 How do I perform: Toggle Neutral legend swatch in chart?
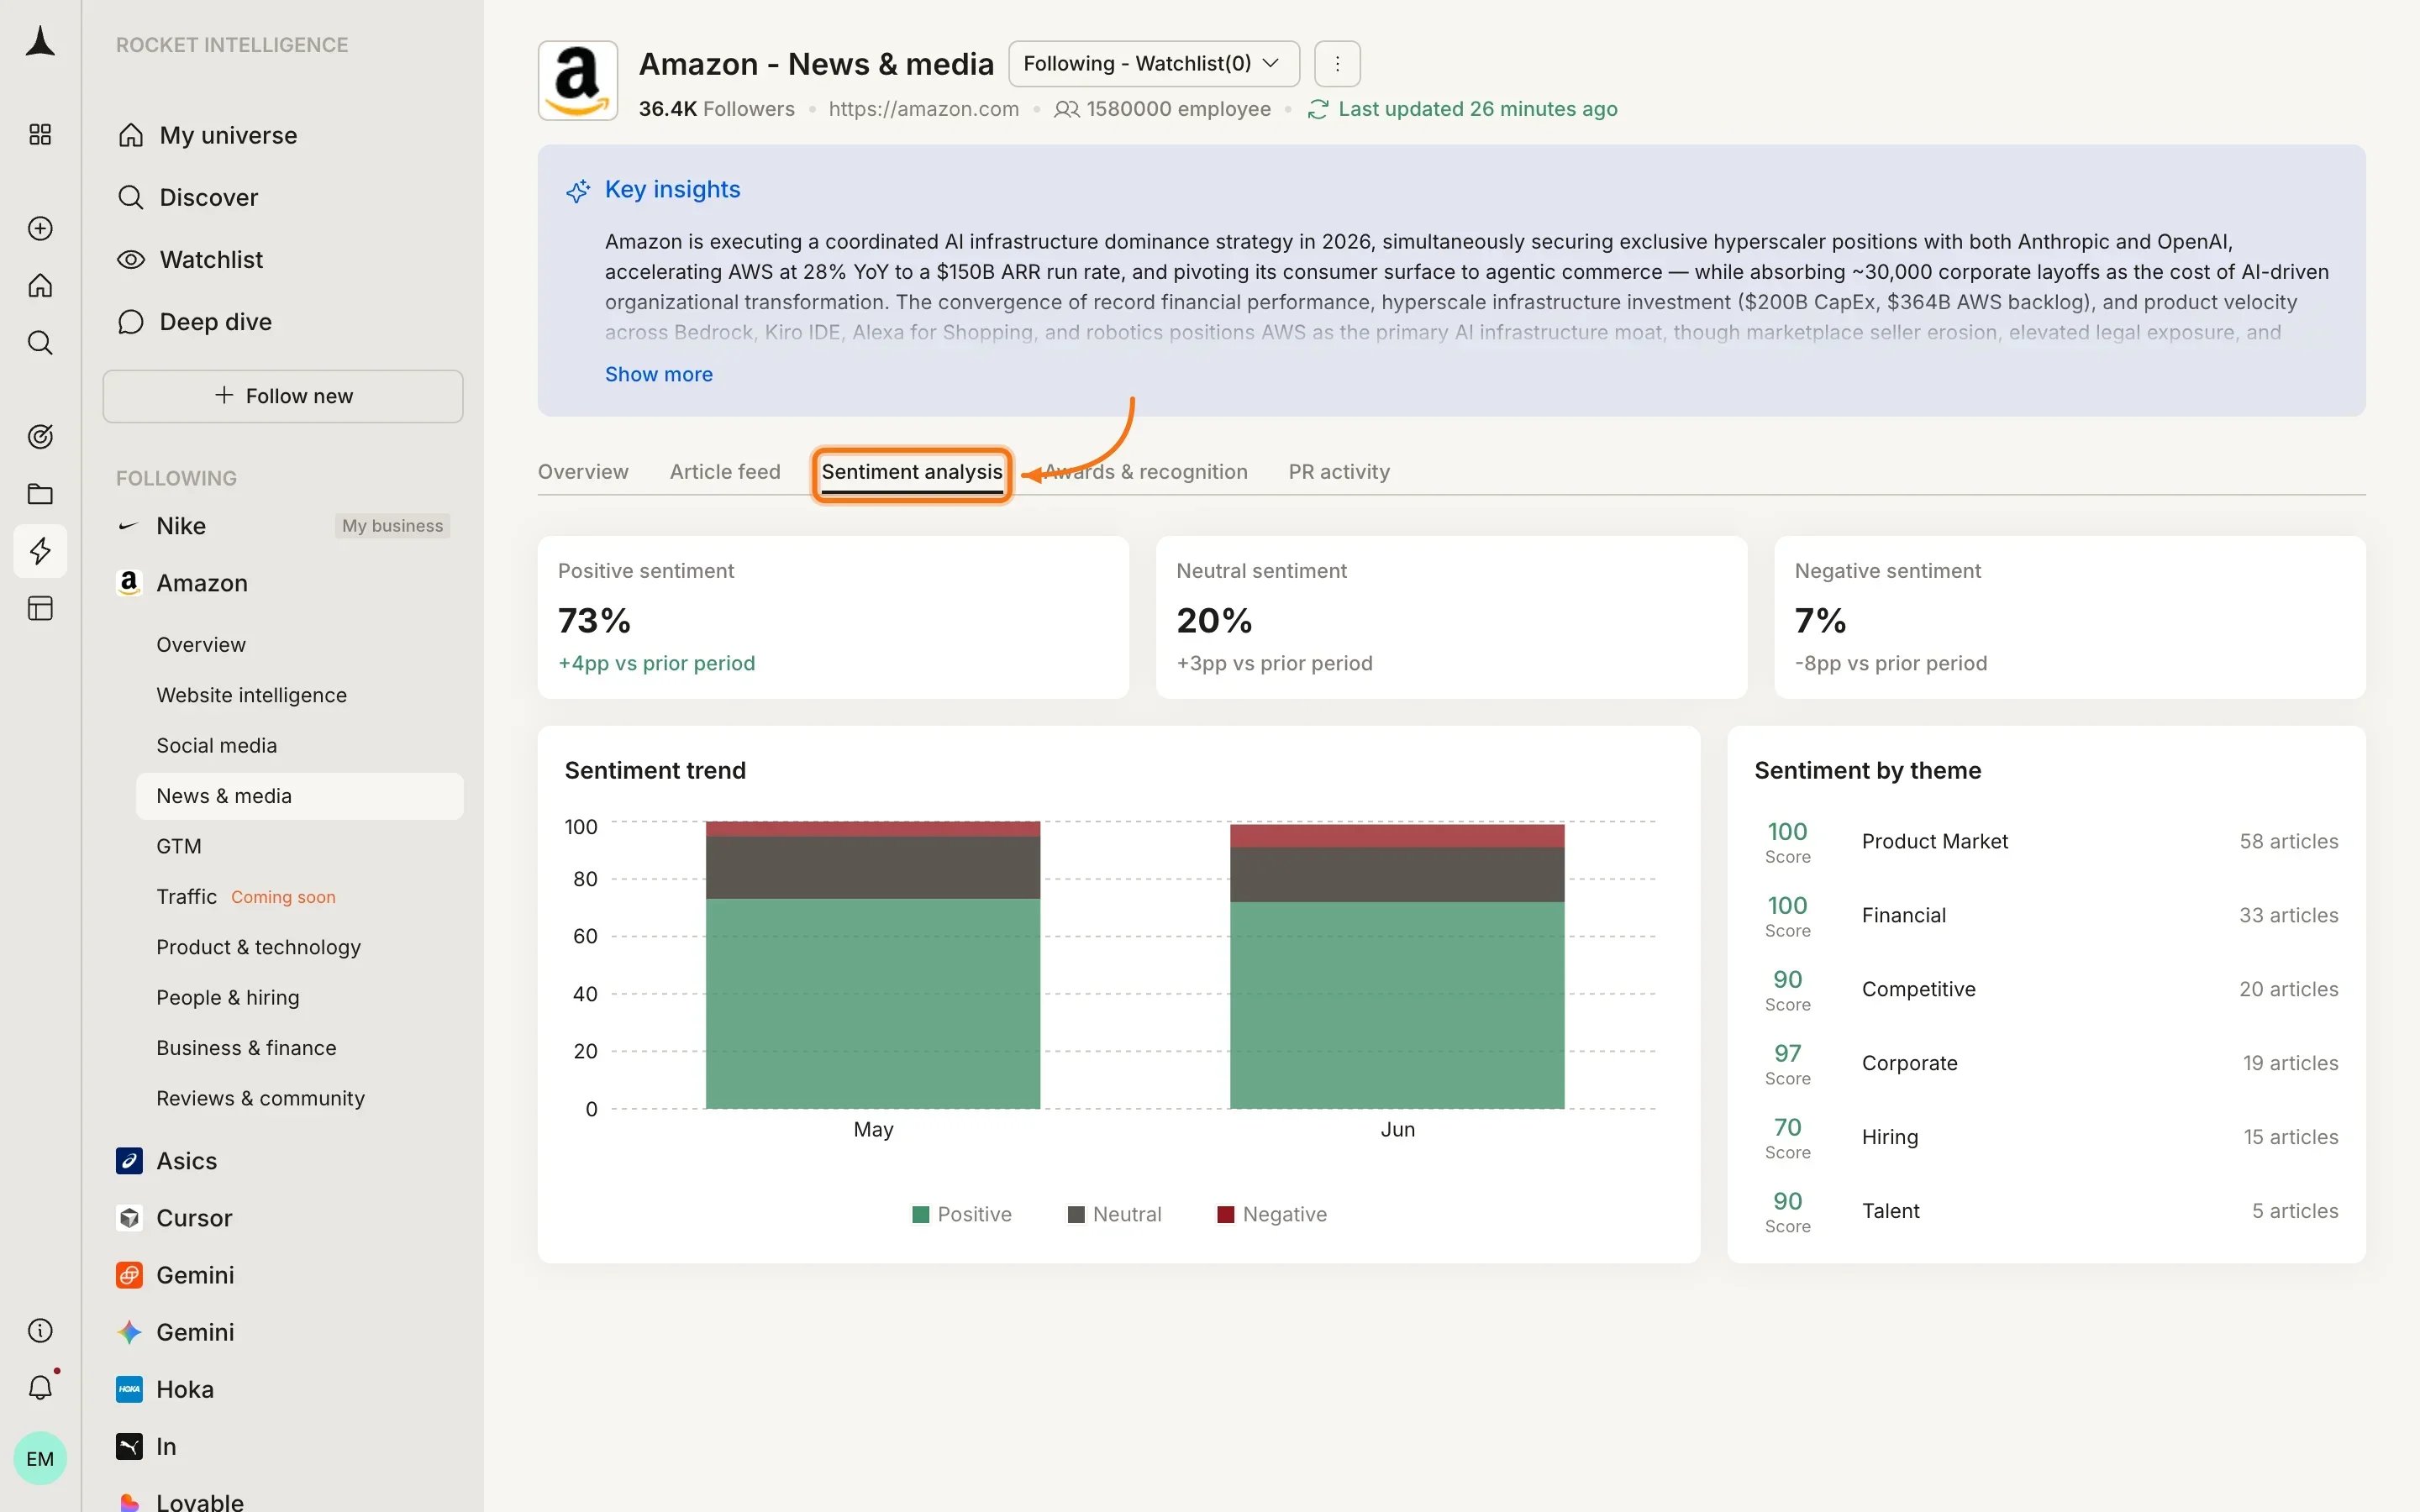[1076, 1214]
